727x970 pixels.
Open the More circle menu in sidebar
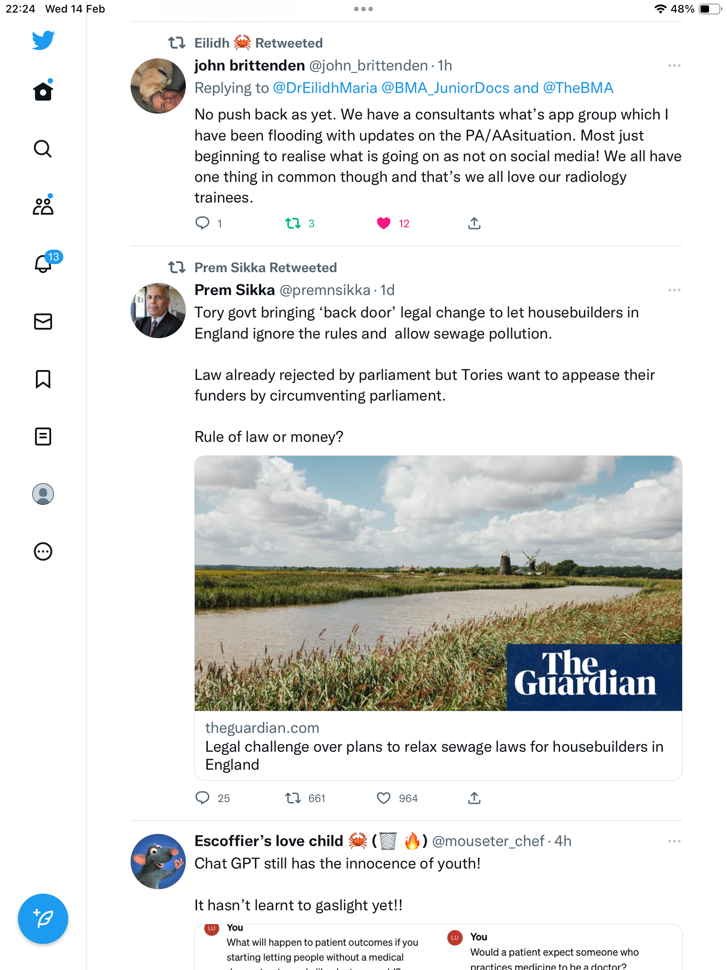43,551
